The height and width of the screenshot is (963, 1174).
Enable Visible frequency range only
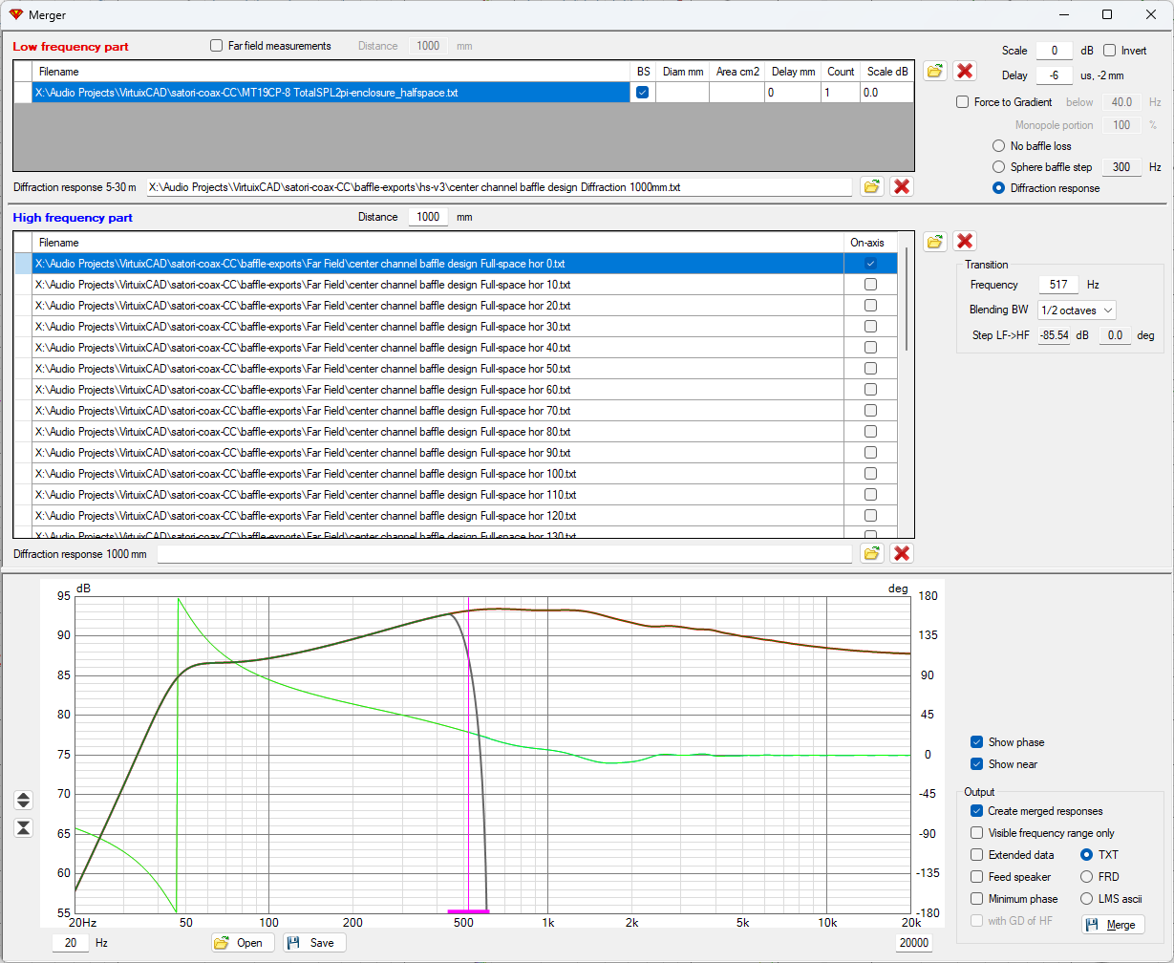pyautogui.click(x=976, y=833)
